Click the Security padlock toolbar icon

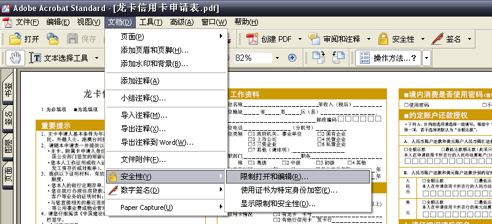coord(383,39)
